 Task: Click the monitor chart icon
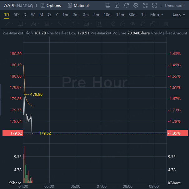click(x=108, y=5)
